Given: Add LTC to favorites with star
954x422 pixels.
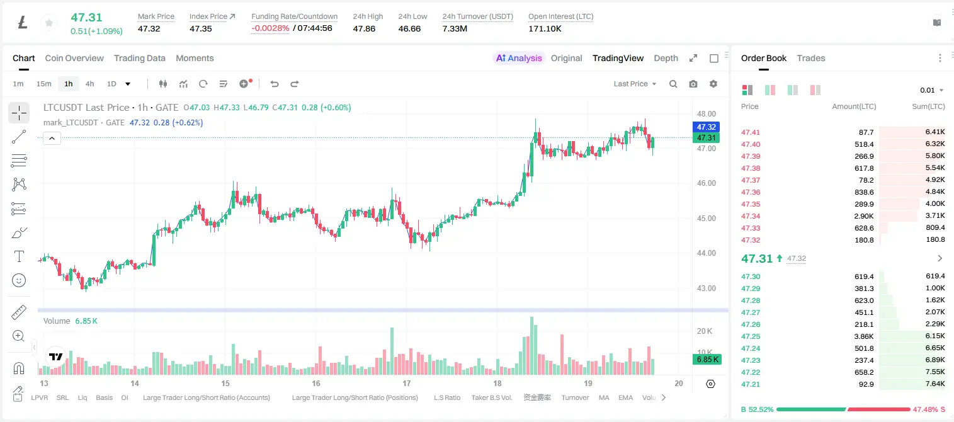Looking at the screenshot, I should tap(48, 23).
